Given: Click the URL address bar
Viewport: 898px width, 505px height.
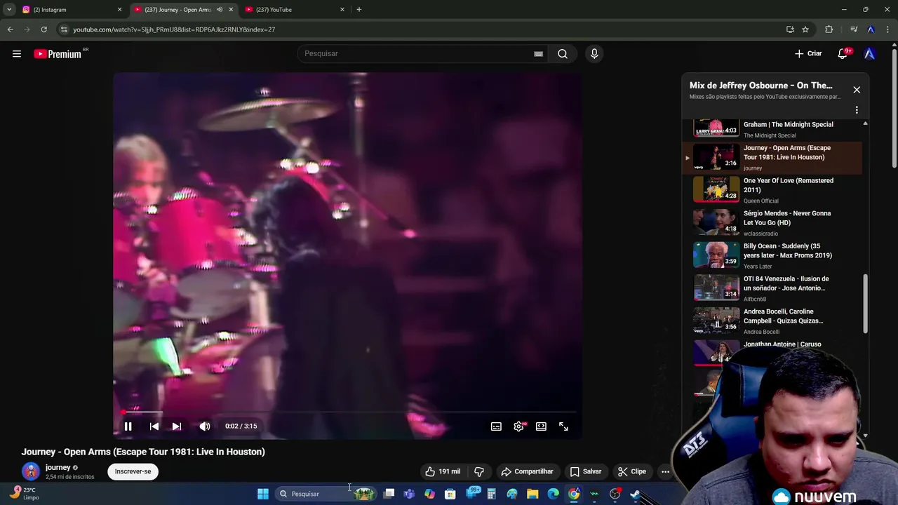Looking at the screenshot, I should tap(421, 29).
